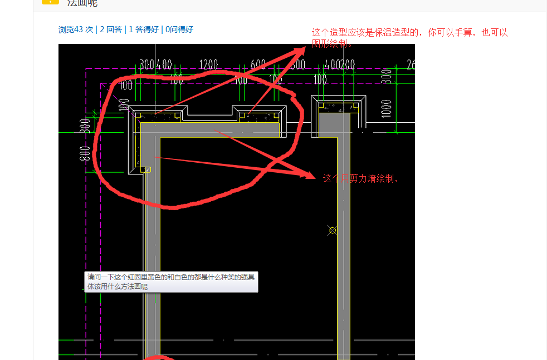
Task: Click the red answer text about 保温造型
Action: pyautogui.click(x=409, y=38)
